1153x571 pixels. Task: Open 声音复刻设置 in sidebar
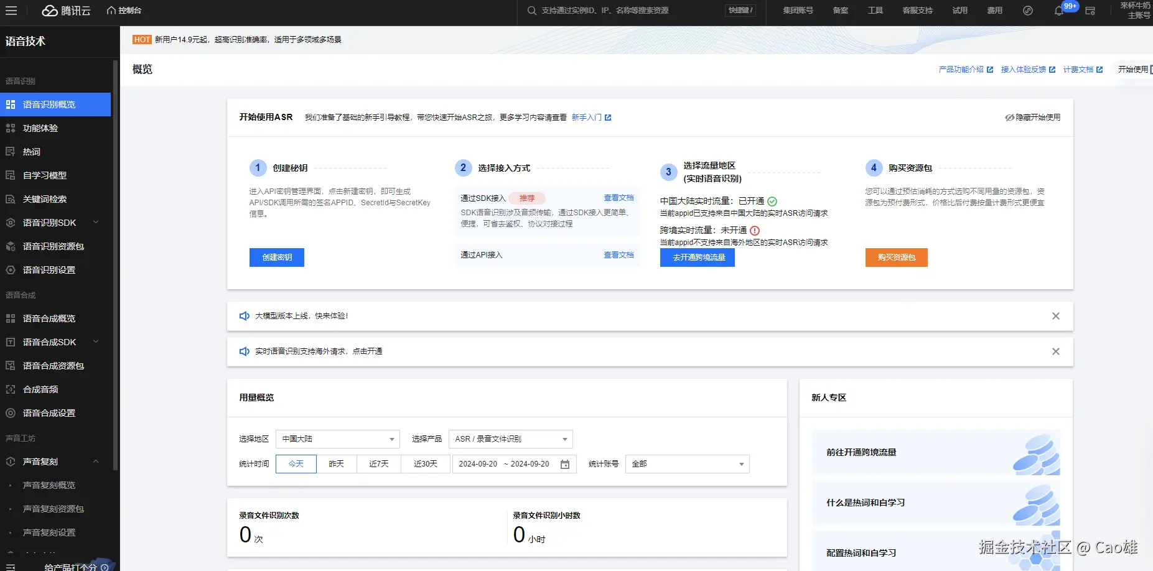(x=49, y=532)
